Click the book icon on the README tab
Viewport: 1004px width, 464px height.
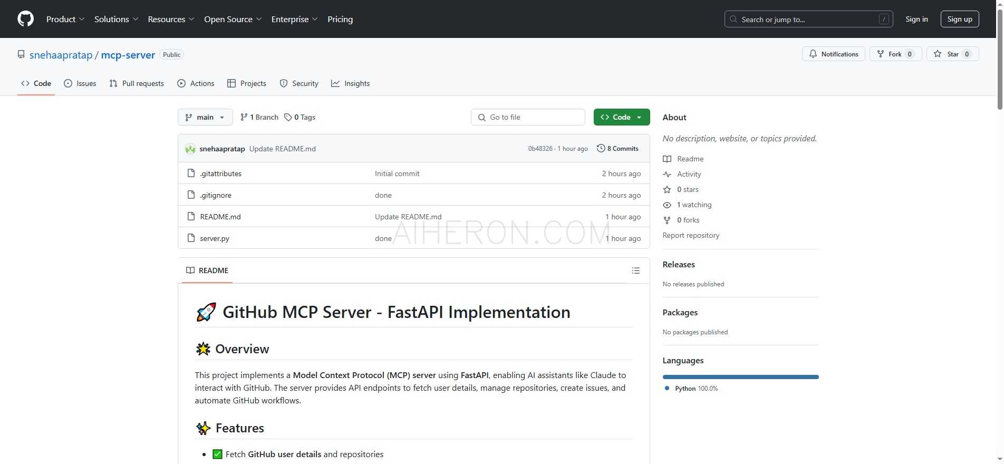click(x=190, y=270)
